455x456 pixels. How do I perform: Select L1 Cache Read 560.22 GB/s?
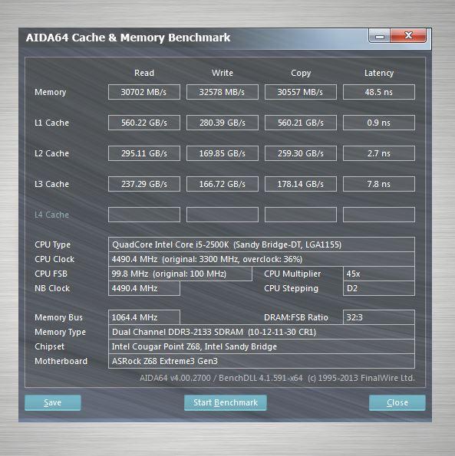(x=144, y=123)
